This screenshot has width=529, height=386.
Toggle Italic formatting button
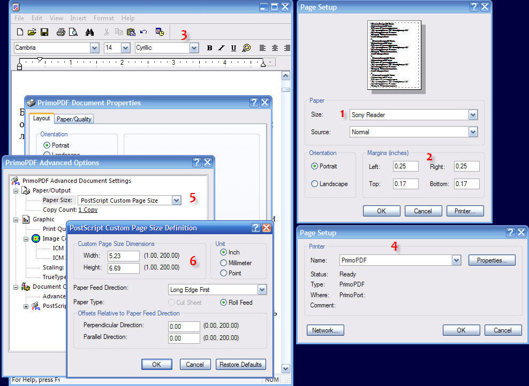point(221,48)
